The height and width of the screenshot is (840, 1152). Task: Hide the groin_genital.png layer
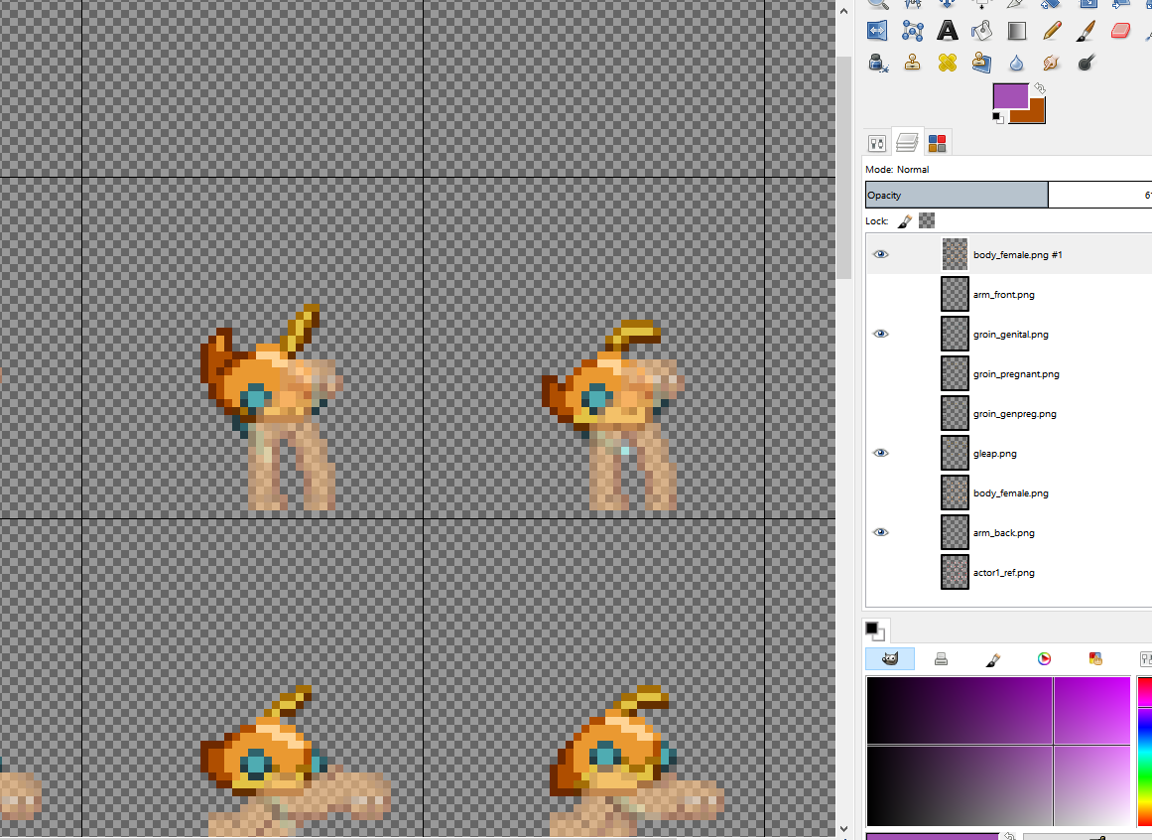pyautogui.click(x=881, y=334)
